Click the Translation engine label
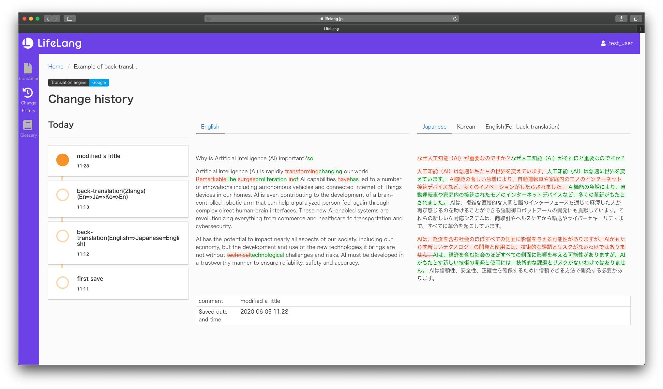 tap(69, 83)
